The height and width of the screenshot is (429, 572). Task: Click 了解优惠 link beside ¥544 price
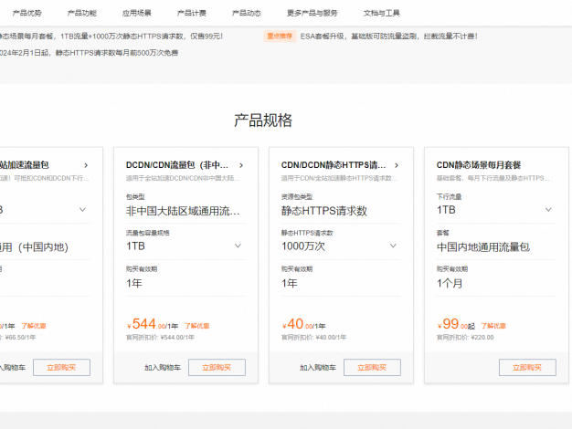click(196, 325)
